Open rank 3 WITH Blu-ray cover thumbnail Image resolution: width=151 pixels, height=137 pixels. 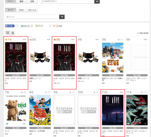[x=64, y=57]
